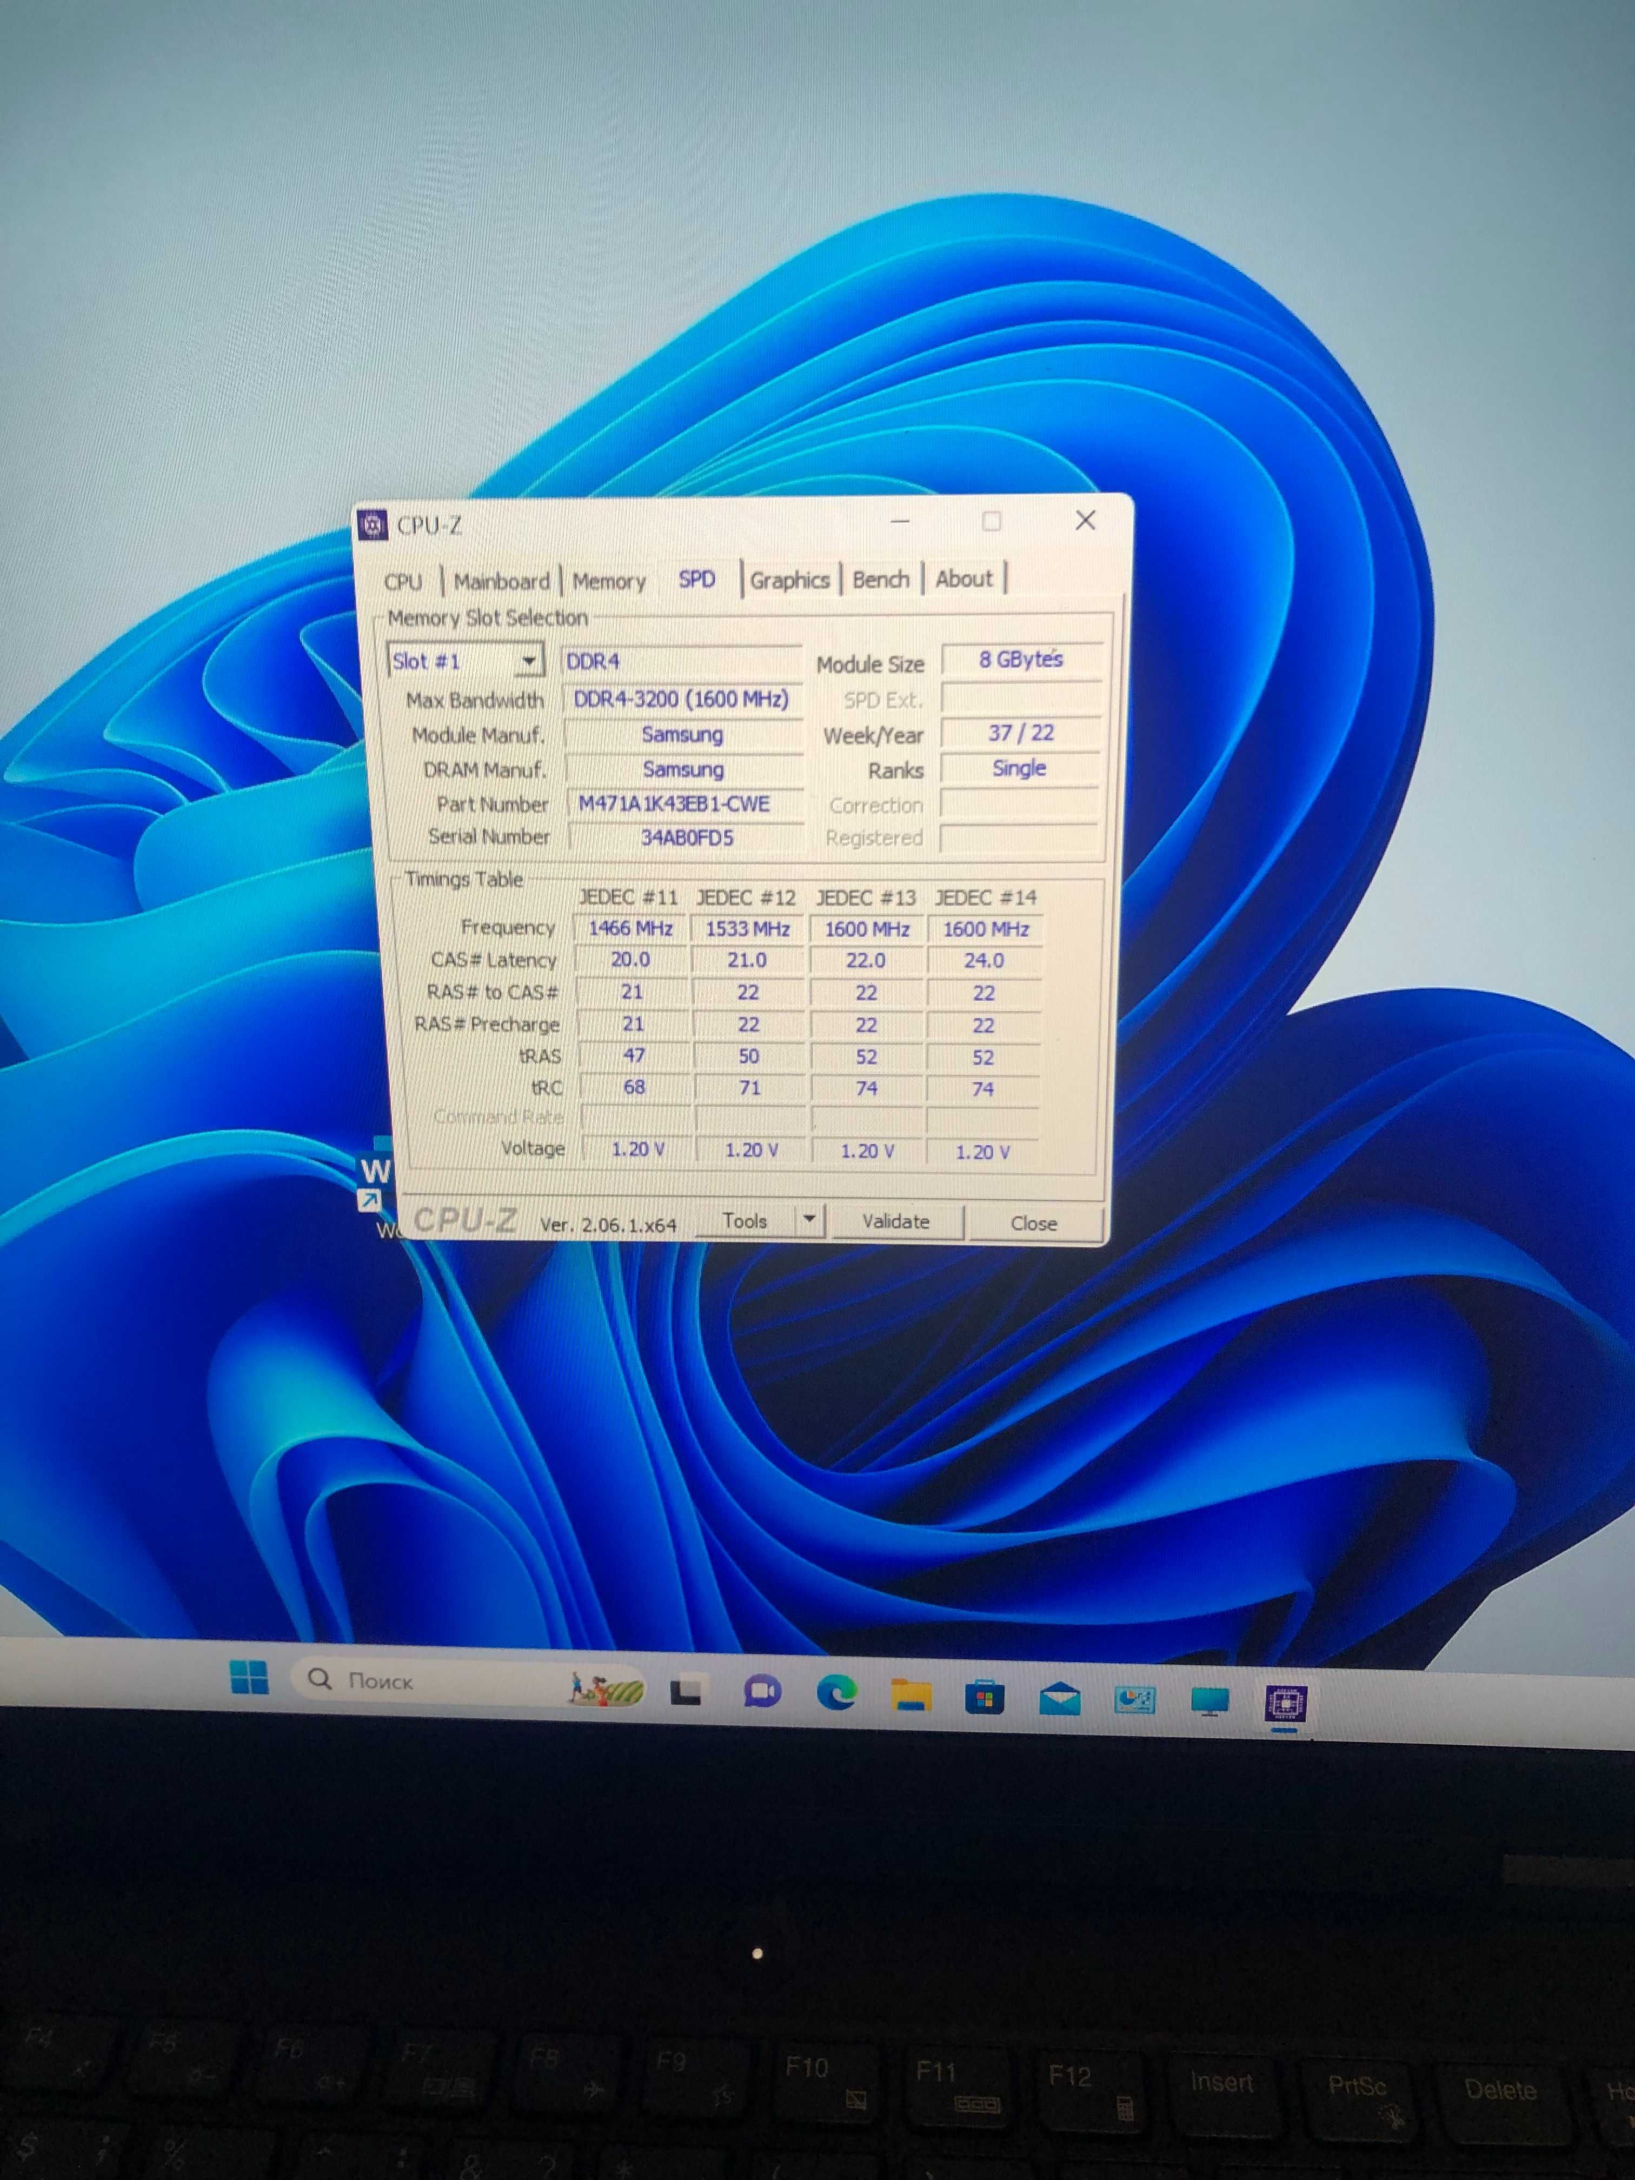This screenshot has width=1635, height=2180.
Task: Switch to the Mainboard tab
Action: [501, 581]
